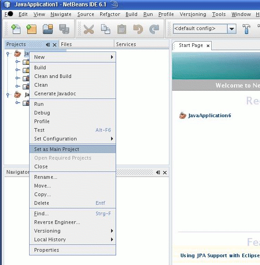
Task: Choose Profile from the context menu
Action: click(x=72, y=121)
